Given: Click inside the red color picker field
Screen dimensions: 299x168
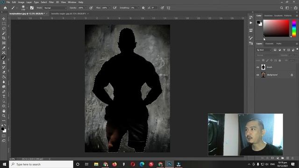Looking at the screenshot, I should (276, 28).
